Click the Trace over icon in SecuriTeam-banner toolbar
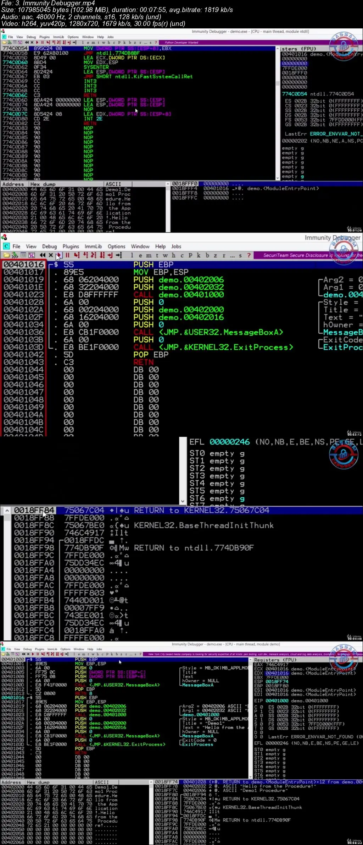The height and width of the screenshot is (845, 363). (102, 255)
